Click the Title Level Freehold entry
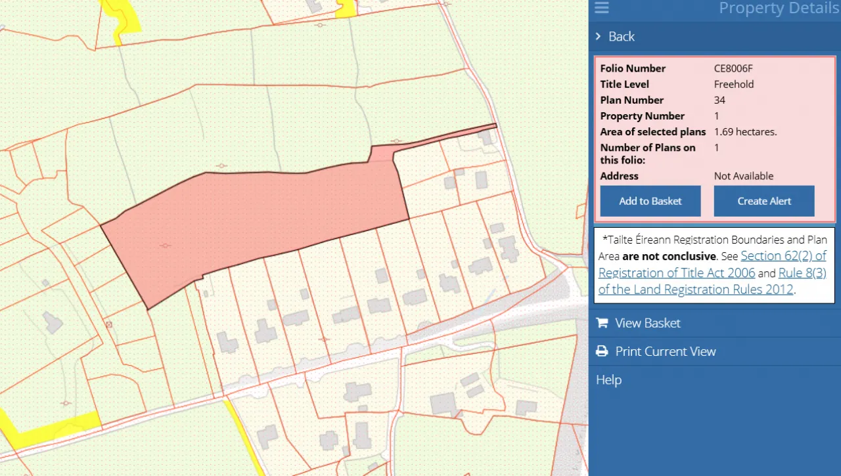The width and height of the screenshot is (841, 476). [x=734, y=84]
